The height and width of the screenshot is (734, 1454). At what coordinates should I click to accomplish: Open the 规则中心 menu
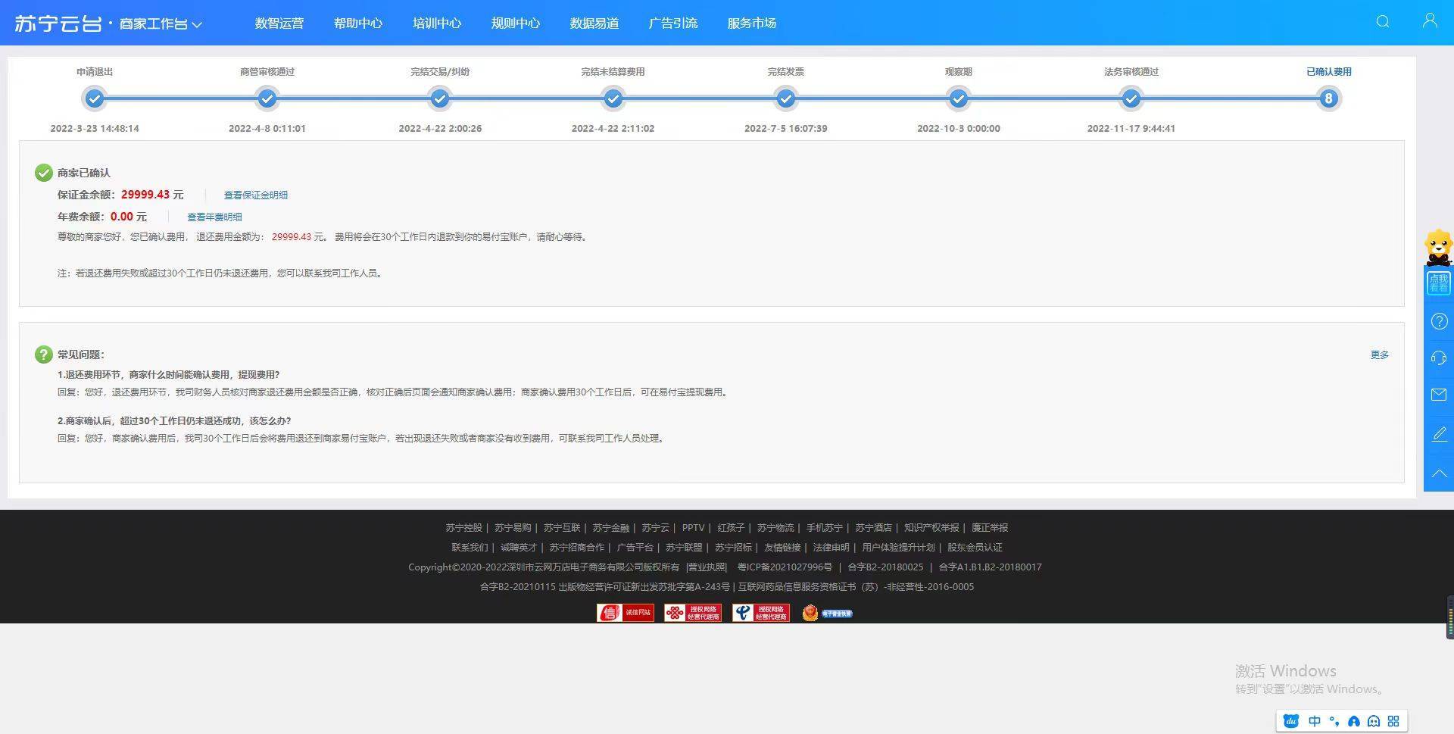(x=516, y=23)
